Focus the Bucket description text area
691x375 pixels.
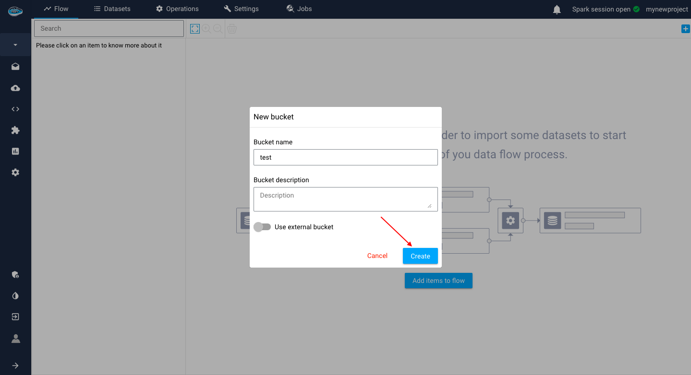pyautogui.click(x=345, y=199)
